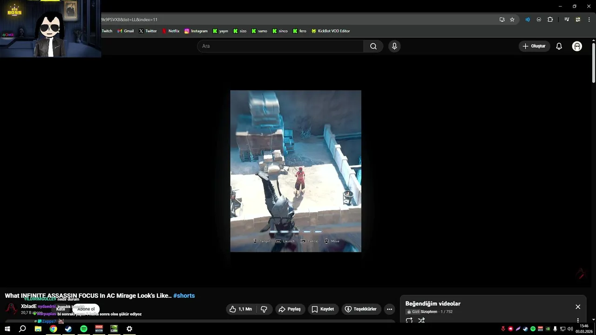The image size is (596, 335).
Task: Click the blue sound-waves extension icon
Action: click(528, 20)
